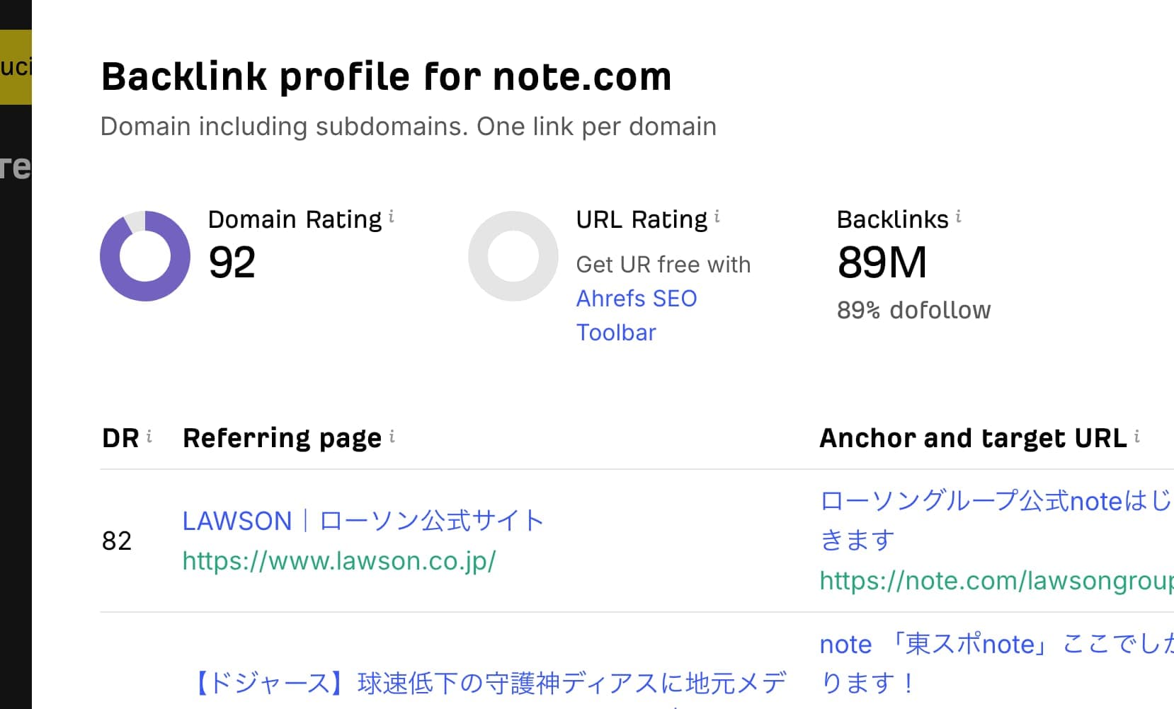
Task: Click the info icon beside Domain Rating
Action: pos(392,217)
